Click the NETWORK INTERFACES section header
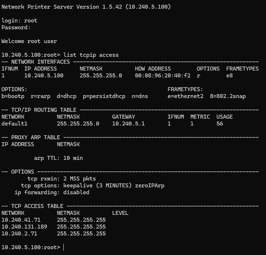Screen dimensions: 266x255 [x=41, y=62]
